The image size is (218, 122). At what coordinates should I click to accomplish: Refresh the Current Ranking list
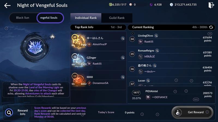coord(211,27)
